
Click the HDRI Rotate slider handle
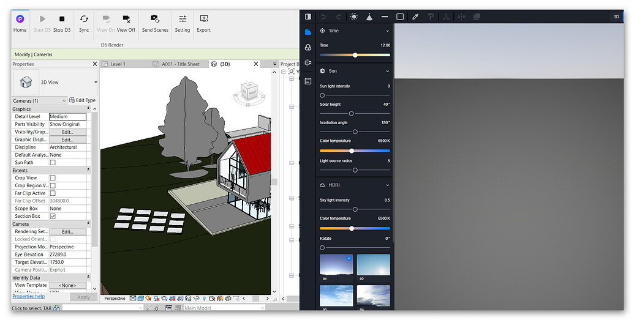pyautogui.click(x=322, y=248)
